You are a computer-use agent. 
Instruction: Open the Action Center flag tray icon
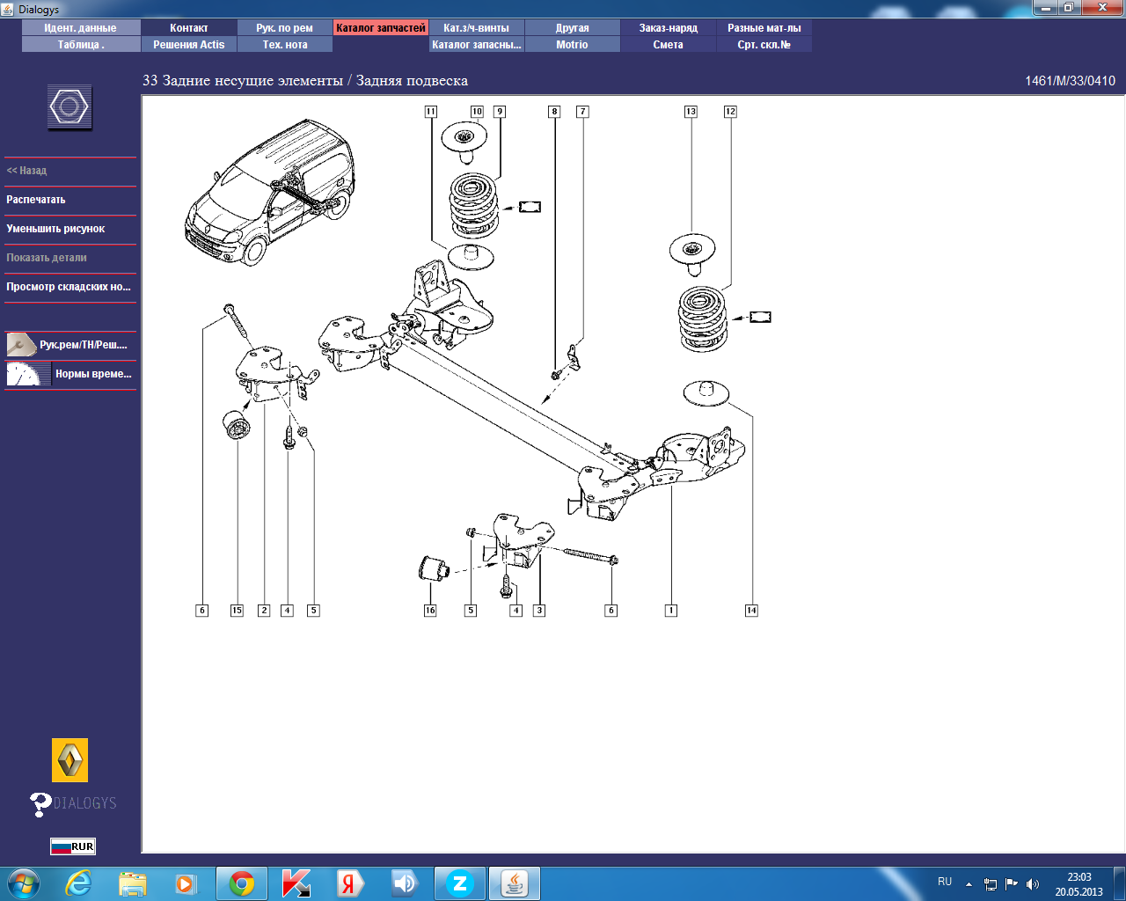point(1012,884)
